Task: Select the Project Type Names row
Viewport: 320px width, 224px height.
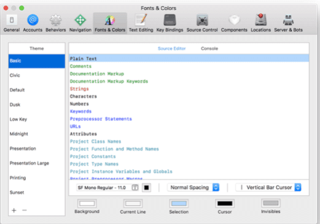Action: tap(189, 164)
